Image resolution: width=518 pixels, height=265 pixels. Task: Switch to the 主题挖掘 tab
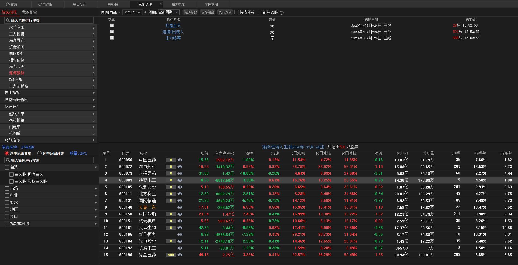pos(211,4)
